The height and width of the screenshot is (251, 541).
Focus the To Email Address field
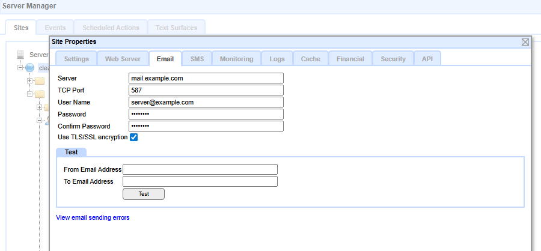[x=200, y=181]
